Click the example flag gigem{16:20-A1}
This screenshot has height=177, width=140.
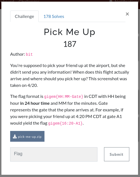coord(65,124)
